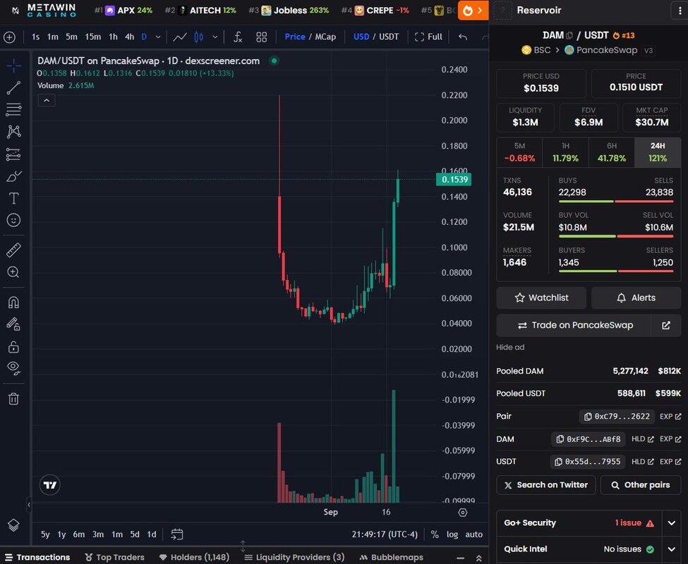Toggle percent scale
The image size is (688, 564).
[x=435, y=534]
